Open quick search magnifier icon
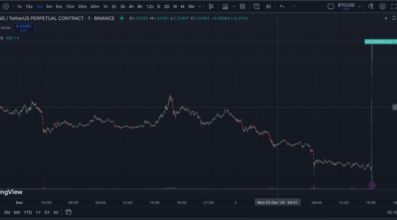This screenshot has height=220, width=397. pos(371,6)
